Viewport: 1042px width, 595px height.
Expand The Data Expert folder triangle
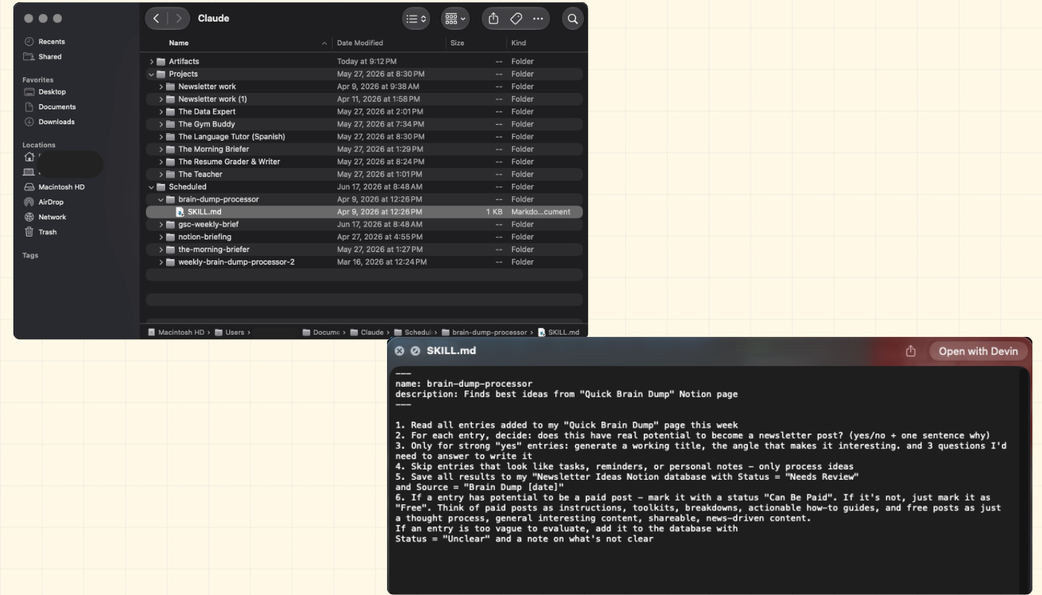[162, 112]
